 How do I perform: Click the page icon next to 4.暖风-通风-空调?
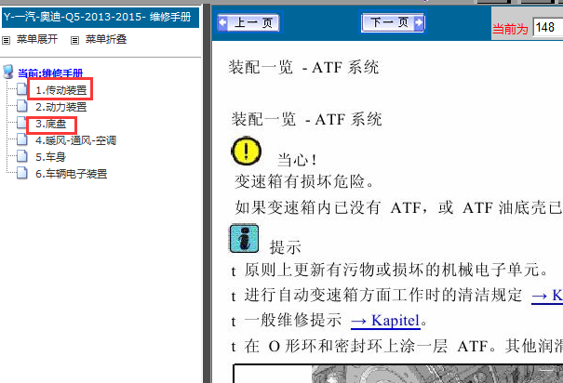click(x=22, y=139)
